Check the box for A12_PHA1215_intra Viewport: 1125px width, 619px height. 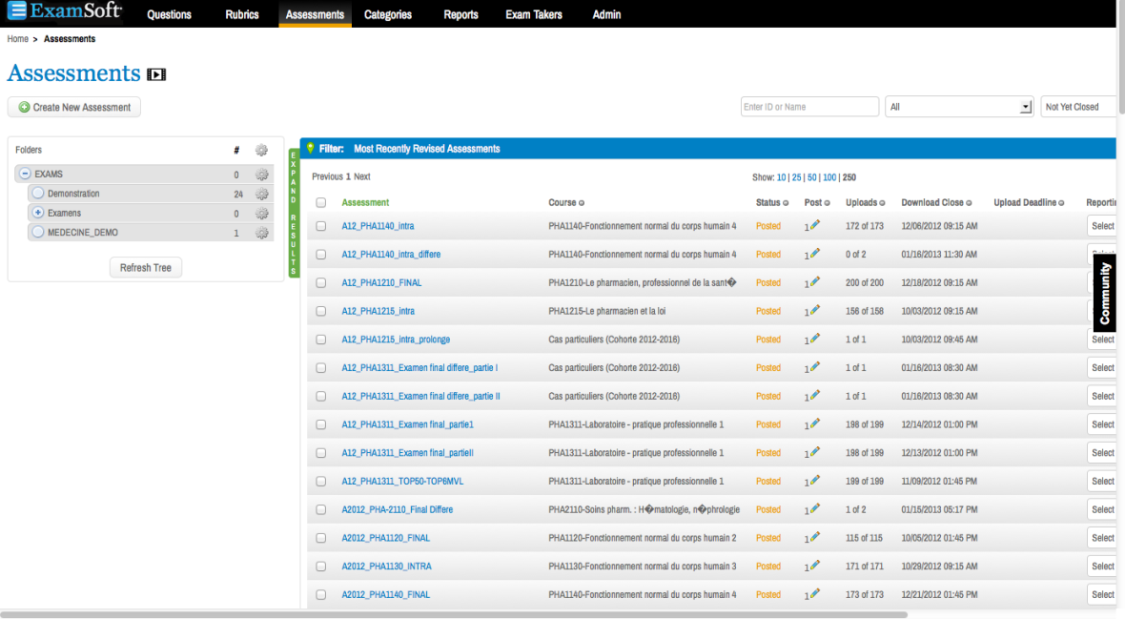[320, 311]
